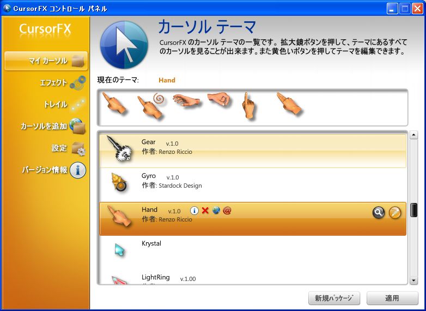Screen dimensions: 426x311
Task: Click the Gyro theme name
Action: (x=149, y=176)
